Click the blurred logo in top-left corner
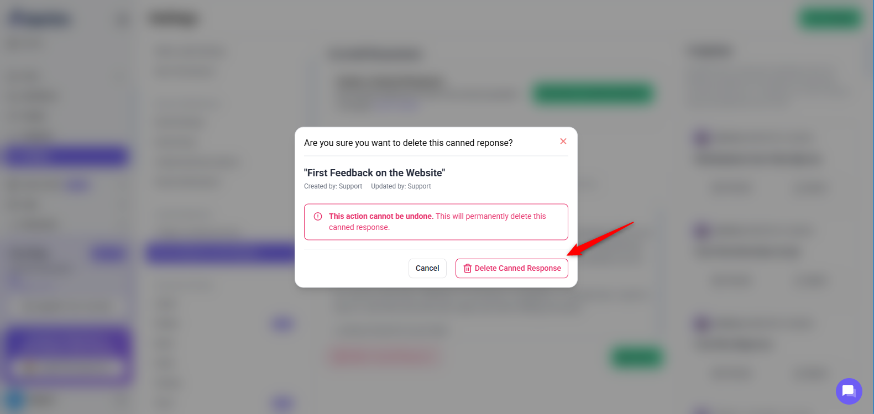This screenshot has height=414, width=874. point(40,19)
